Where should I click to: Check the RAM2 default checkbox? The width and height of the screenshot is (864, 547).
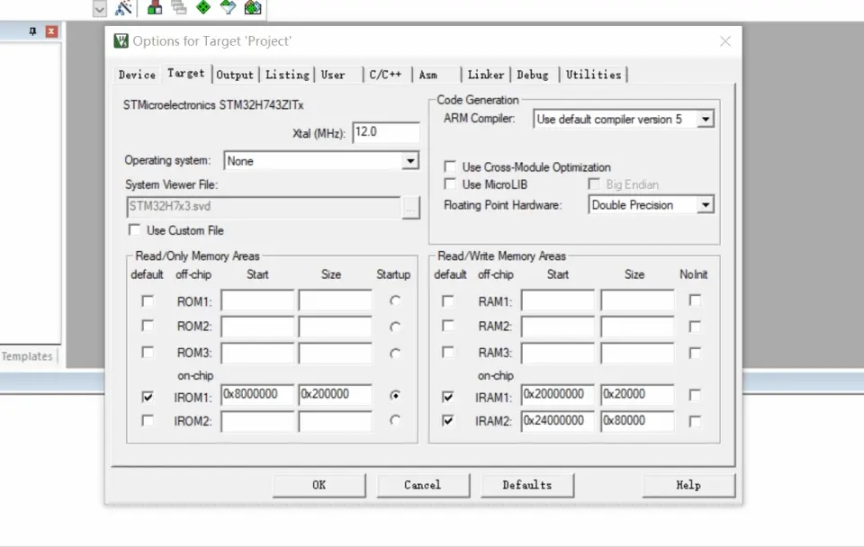448,326
